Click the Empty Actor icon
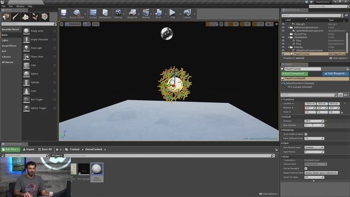 26,31
